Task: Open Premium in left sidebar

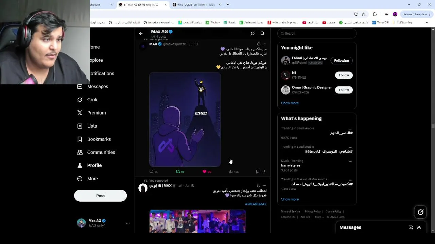Action: (91, 113)
